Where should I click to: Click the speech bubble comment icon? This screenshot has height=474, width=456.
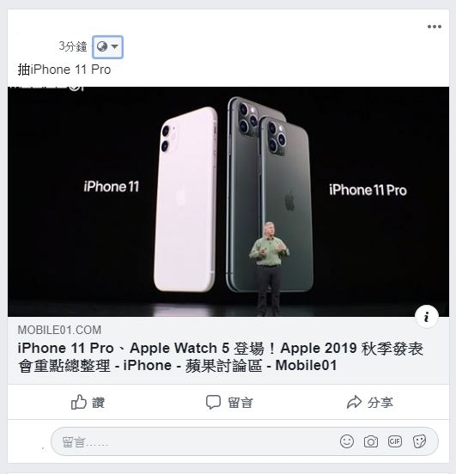pyautogui.click(x=213, y=402)
